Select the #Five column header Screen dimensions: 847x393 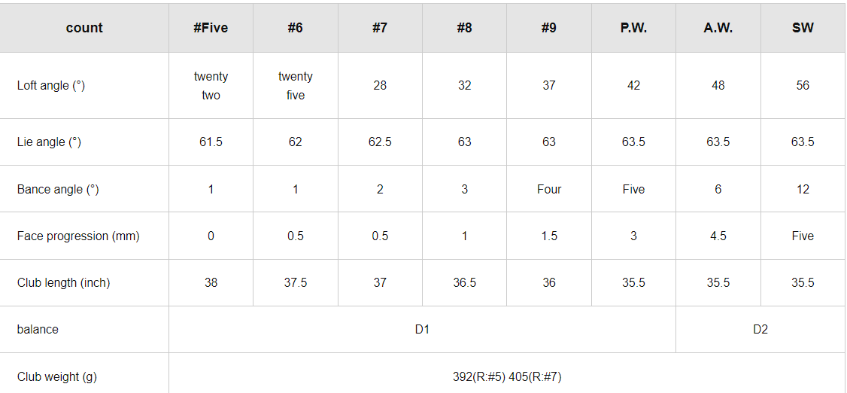tap(211, 28)
